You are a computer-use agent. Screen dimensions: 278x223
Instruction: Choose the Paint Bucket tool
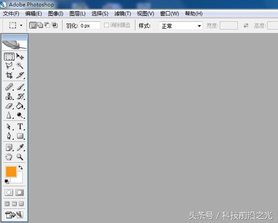click(x=20, y=106)
